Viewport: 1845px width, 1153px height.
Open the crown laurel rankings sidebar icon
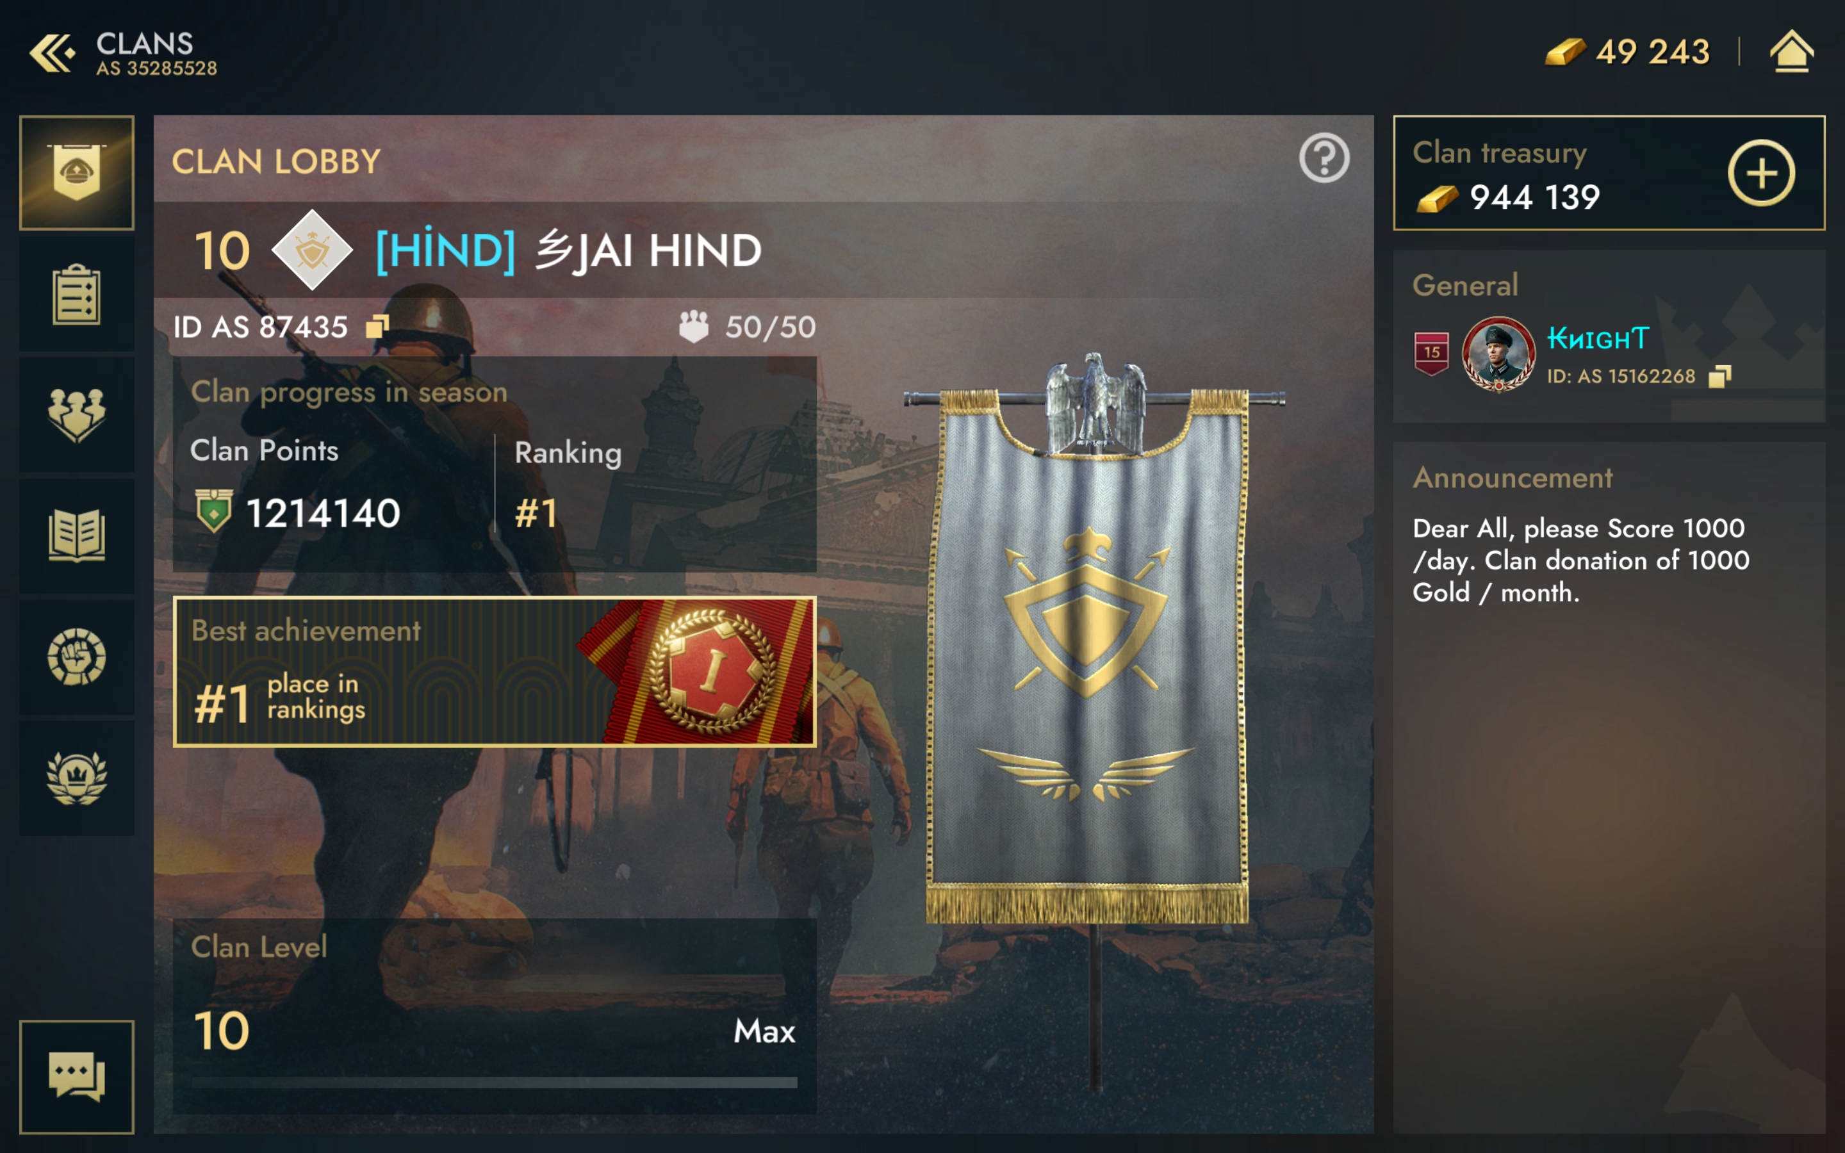[77, 778]
